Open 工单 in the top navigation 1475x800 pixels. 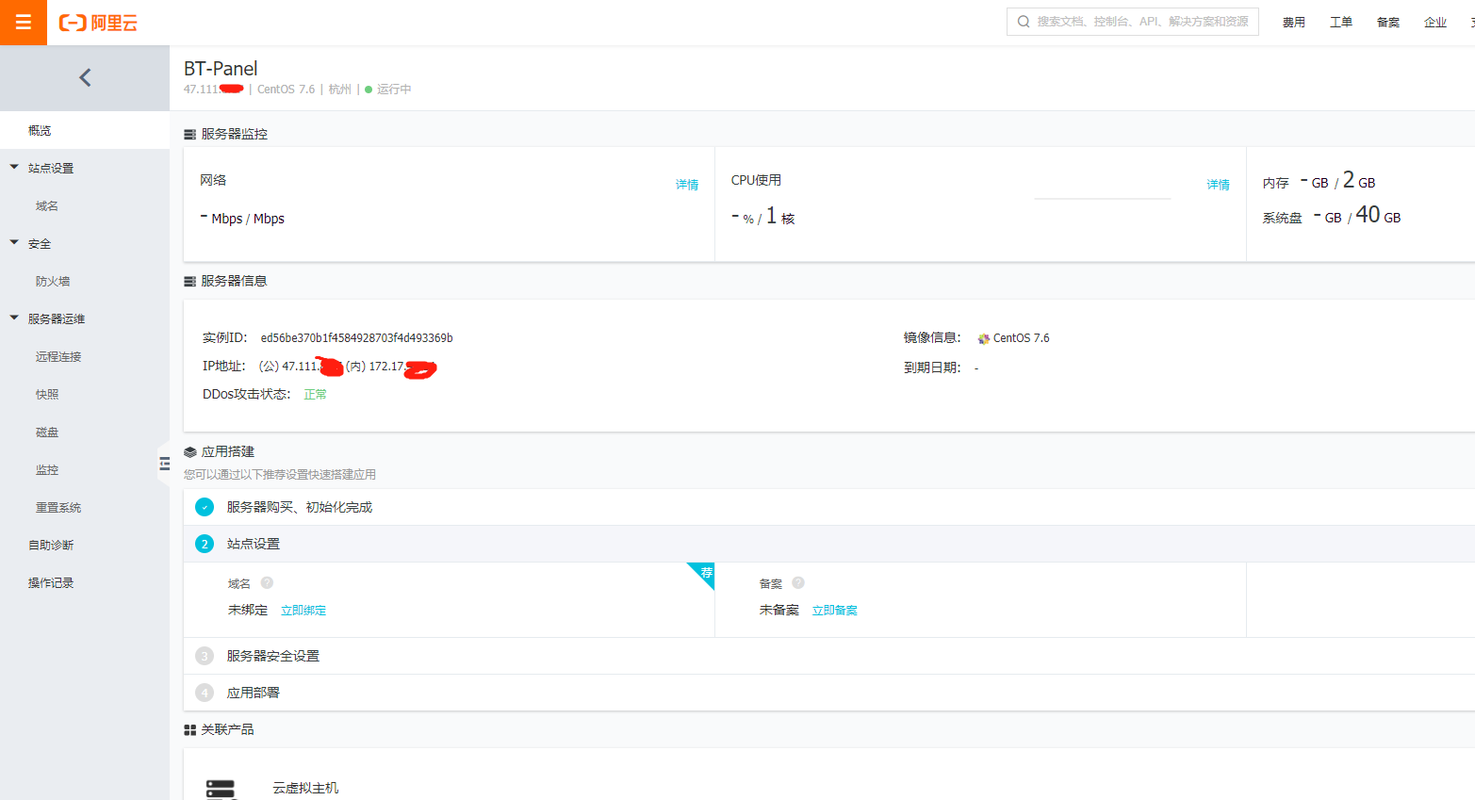coord(1341,23)
